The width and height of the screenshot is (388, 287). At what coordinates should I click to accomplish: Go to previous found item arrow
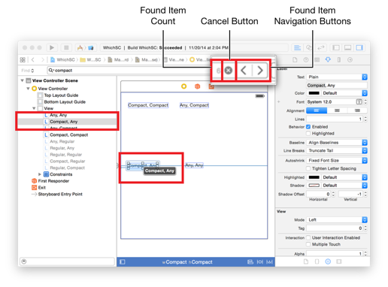click(244, 71)
